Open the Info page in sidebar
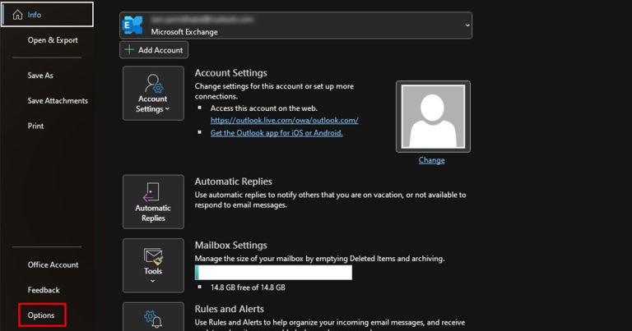This screenshot has width=632, height=331. click(47, 15)
